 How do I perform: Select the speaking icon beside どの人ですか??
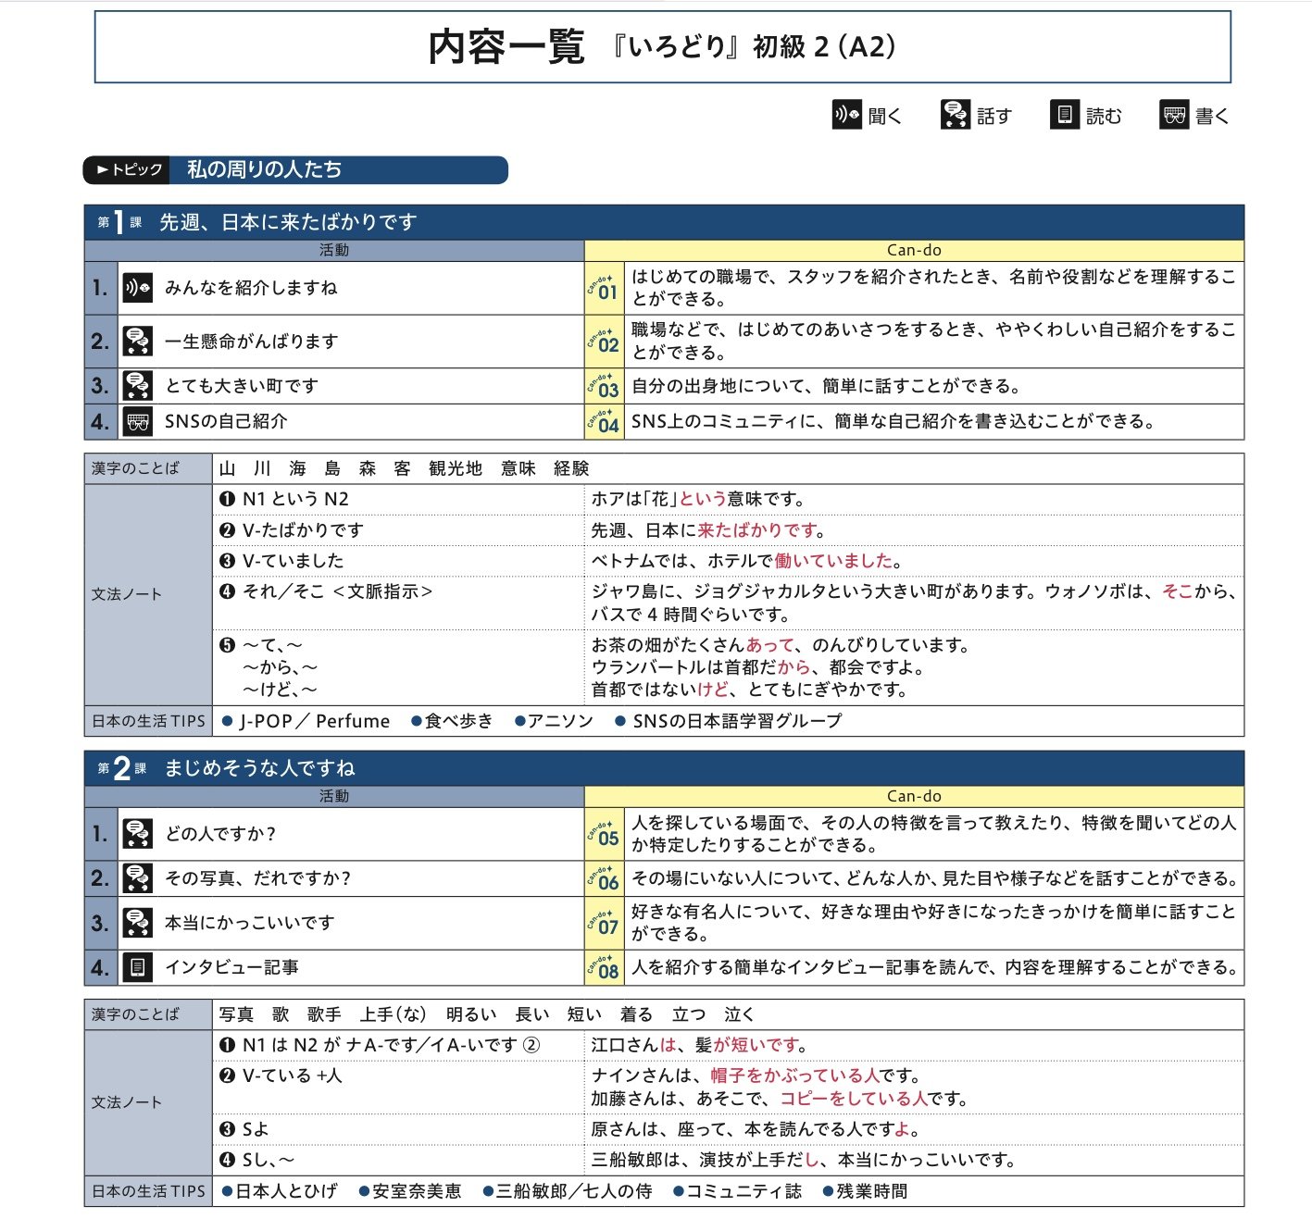coord(138,834)
